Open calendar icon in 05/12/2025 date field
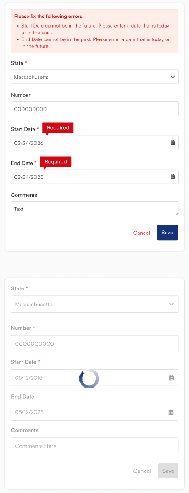 coord(172,412)
